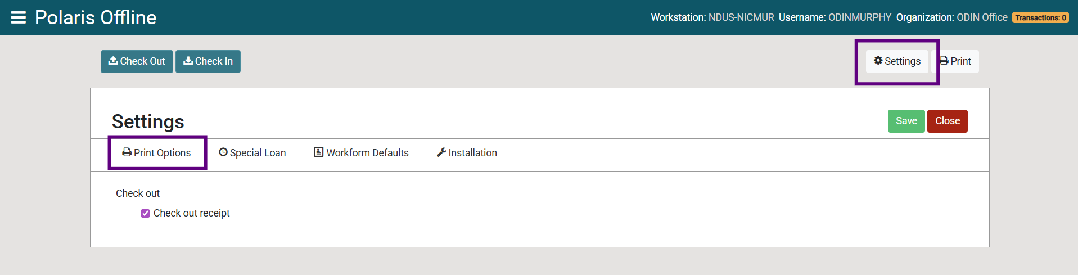Close the Settings panel

point(947,121)
